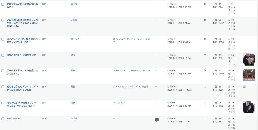Open thumbnail of 月間100万PVの実態とは post

coord(248,107)
